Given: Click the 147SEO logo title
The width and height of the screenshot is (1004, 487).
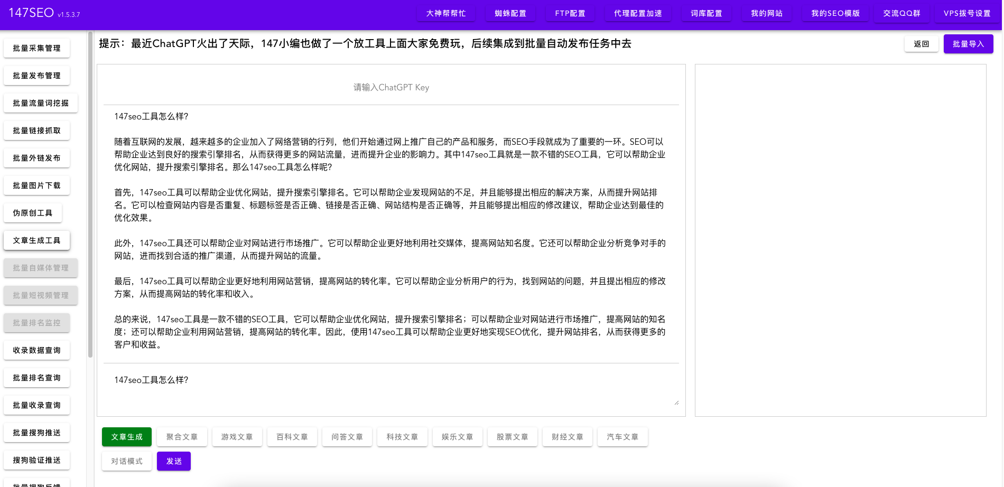Looking at the screenshot, I should [x=31, y=13].
